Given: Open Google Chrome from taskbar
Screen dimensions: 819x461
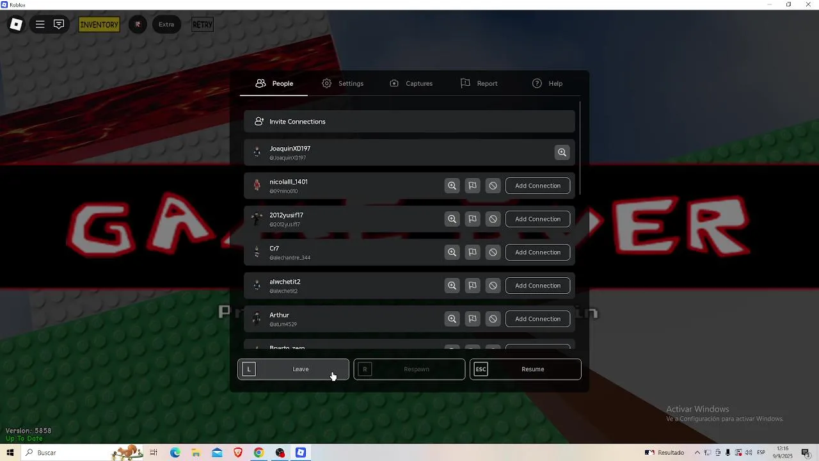Looking at the screenshot, I should pyautogui.click(x=258, y=453).
